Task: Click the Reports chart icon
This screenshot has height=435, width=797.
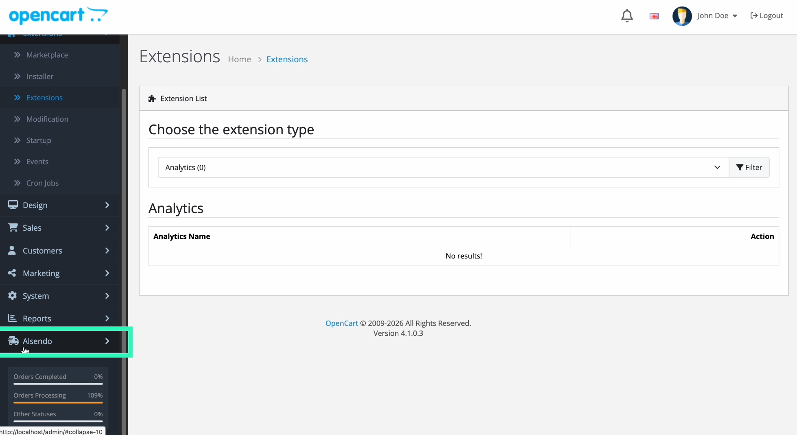Action: 12,318
